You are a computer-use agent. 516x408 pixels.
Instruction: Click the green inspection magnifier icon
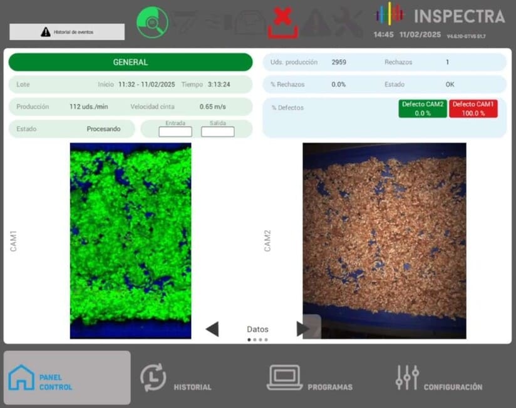(x=152, y=23)
